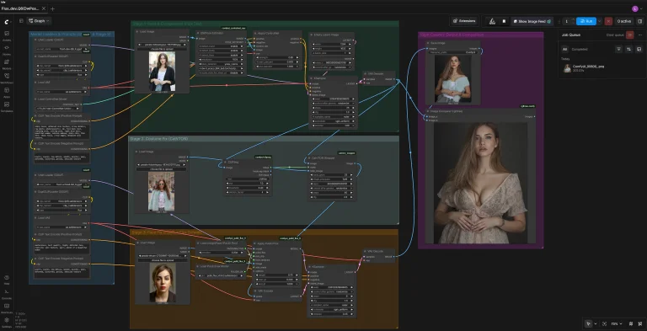
Task: Open the Help sidebar item
Action: [7, 280]
